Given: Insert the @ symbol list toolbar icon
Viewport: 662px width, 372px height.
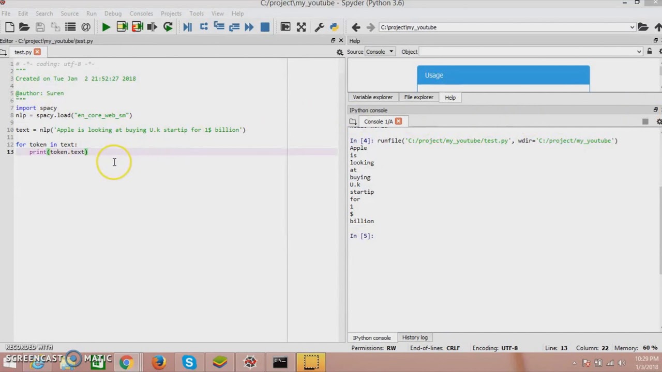Looking at the screenshot, I should pyautogui.click(x=86, y=27).
